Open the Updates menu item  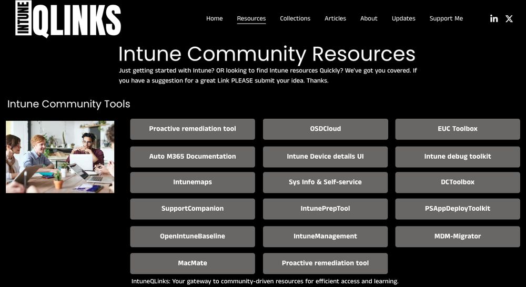[403, 18]
